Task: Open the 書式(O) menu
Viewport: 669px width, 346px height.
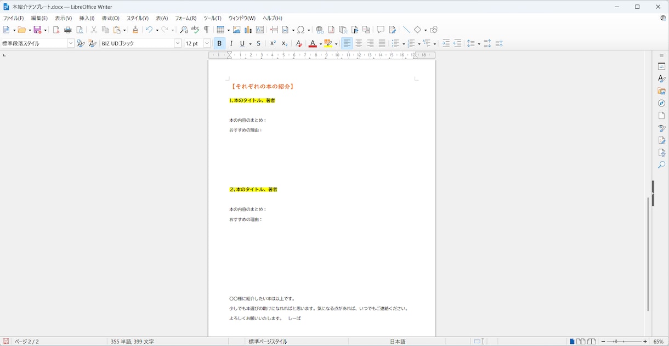Action: pyautogui.click(x=110, y=18)
